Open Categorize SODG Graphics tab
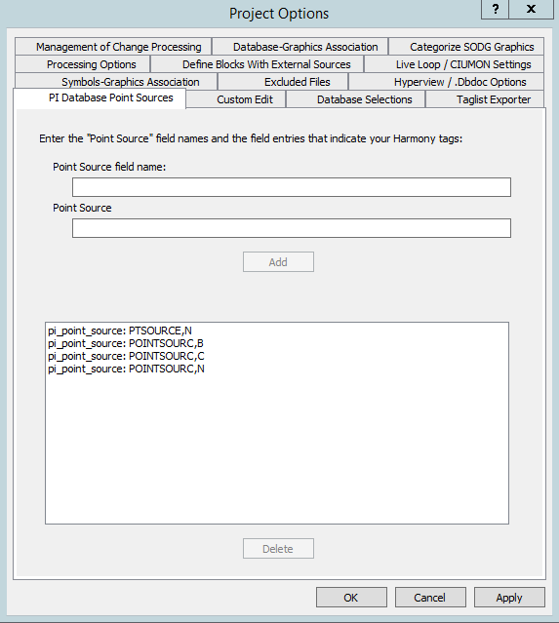The image size is (559, 623). point(466,47)
